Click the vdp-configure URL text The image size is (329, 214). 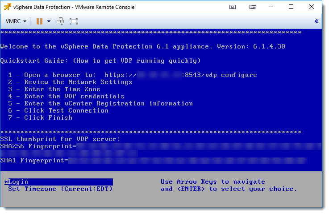coord(181,75)
